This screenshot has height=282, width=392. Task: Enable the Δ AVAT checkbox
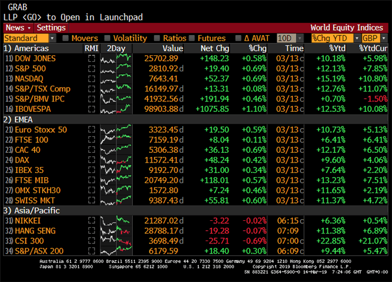pos(238,38)
